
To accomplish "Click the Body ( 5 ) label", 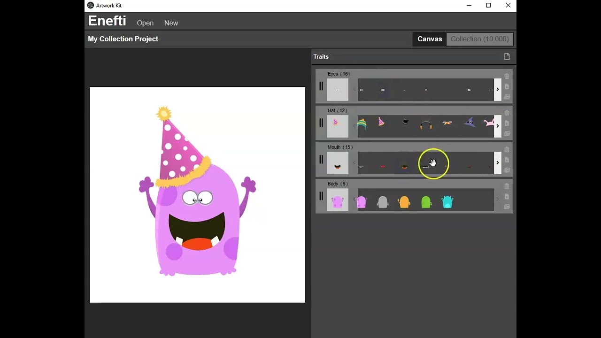I will [x=338, y=184].
